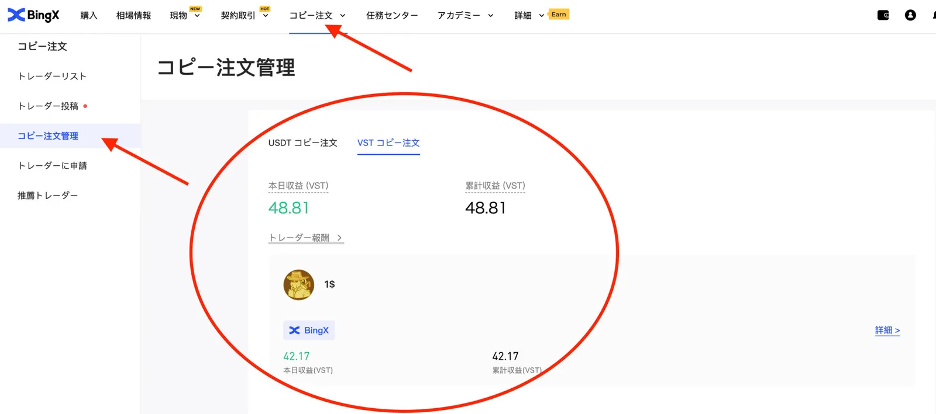Expand the 契約取引 dropdown menu
Screen dimensions: 936x414
[x=245, y=15]
